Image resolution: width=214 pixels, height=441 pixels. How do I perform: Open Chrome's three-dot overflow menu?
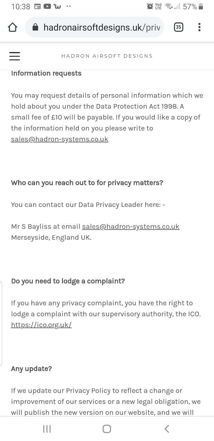(199, 27)
